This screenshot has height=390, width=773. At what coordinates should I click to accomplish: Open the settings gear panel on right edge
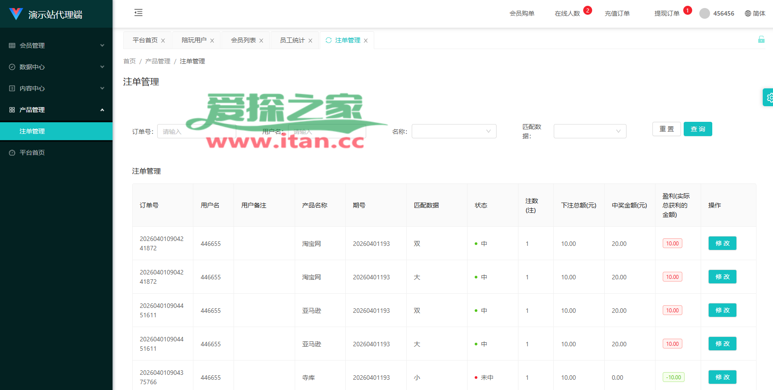769,97
